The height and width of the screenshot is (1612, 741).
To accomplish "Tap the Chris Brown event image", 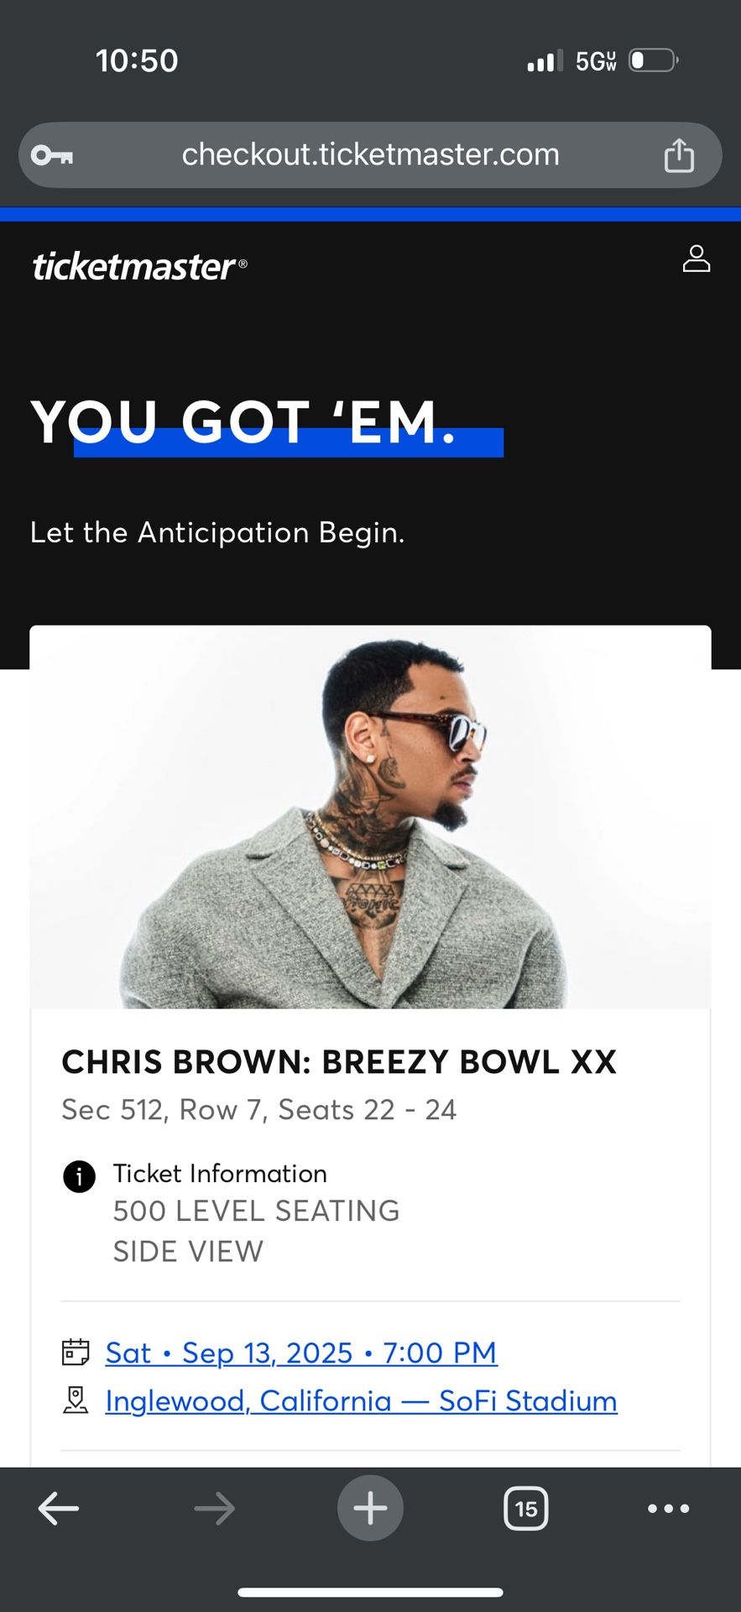I will [370, 819].
